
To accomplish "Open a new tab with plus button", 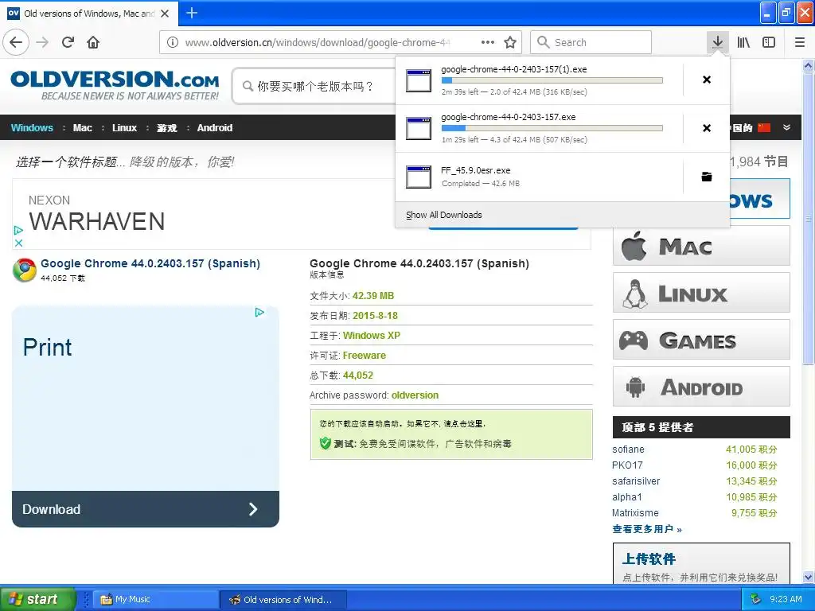I will tap(192, 13).
